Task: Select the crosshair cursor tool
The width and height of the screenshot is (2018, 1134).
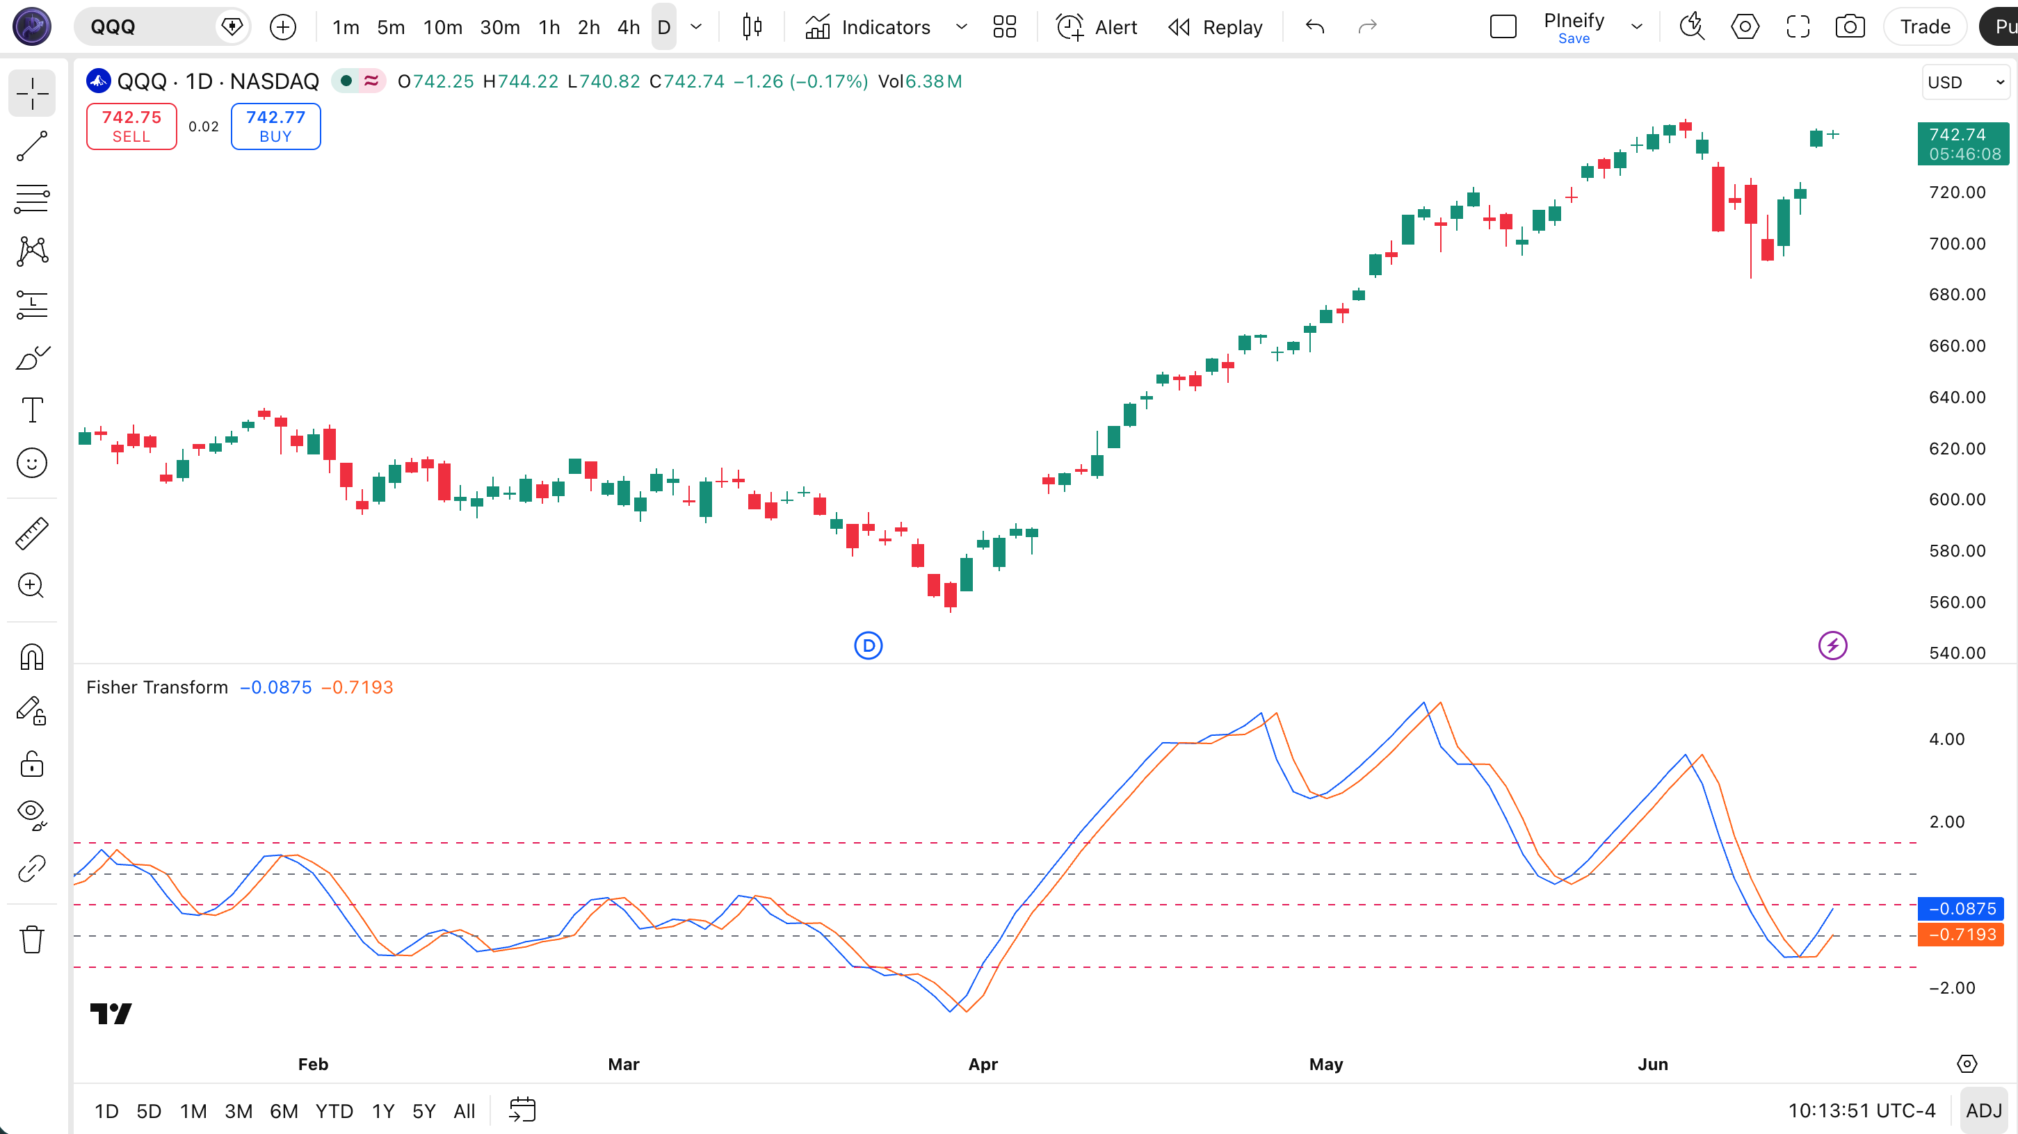Action: (x=32, y=93)
